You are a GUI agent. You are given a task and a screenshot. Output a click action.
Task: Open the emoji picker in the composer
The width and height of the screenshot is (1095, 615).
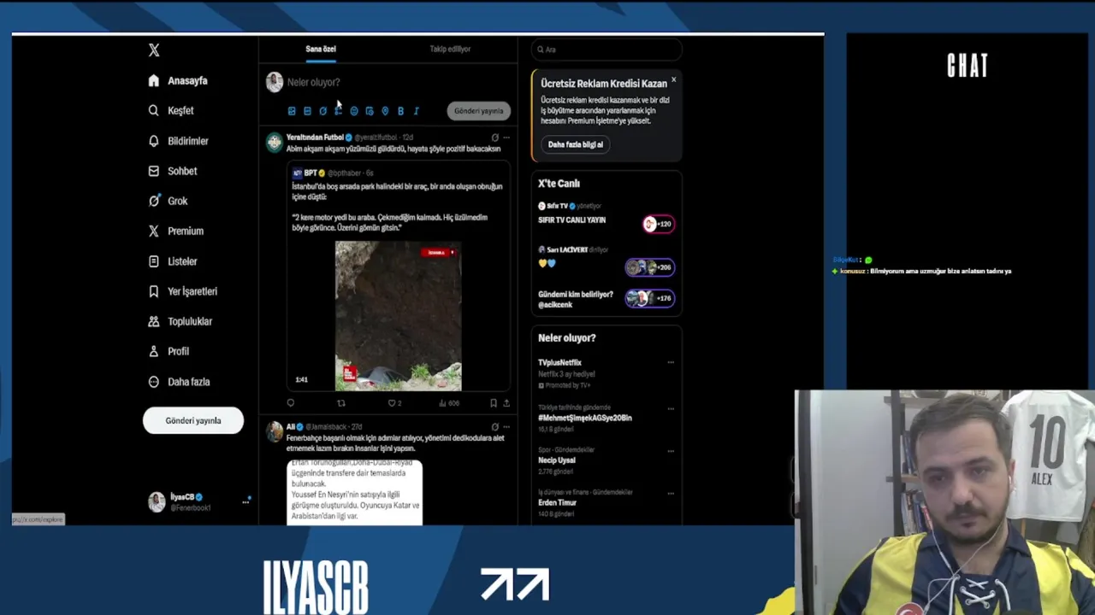tap(353, 111)
